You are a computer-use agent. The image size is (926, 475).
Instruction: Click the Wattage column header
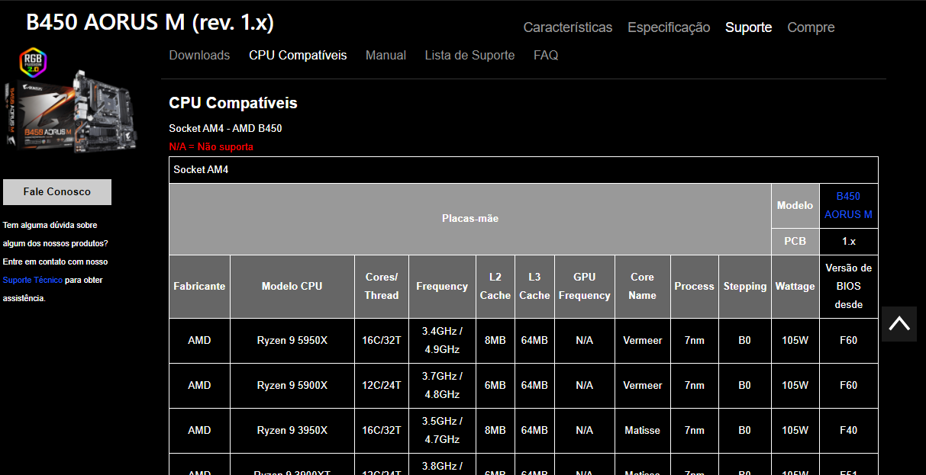(x=795, y=287)
